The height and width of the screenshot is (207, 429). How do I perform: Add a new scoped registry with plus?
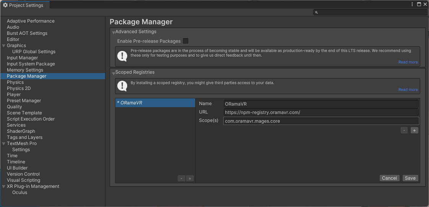pyautogui.click(x=190, y=178)
